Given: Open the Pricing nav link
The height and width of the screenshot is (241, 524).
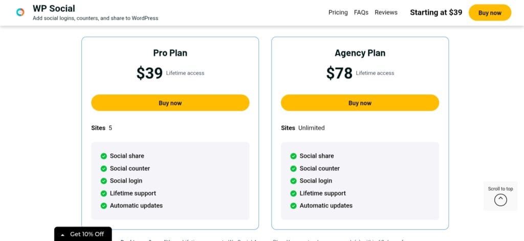Looking at the screenshot, I should coord(338,12).
